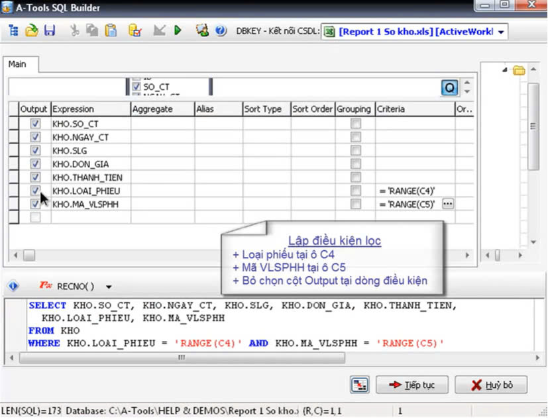Uncheck Output for KHO.THANH_TIEN row
548x419 pixels.
point(35,177)
